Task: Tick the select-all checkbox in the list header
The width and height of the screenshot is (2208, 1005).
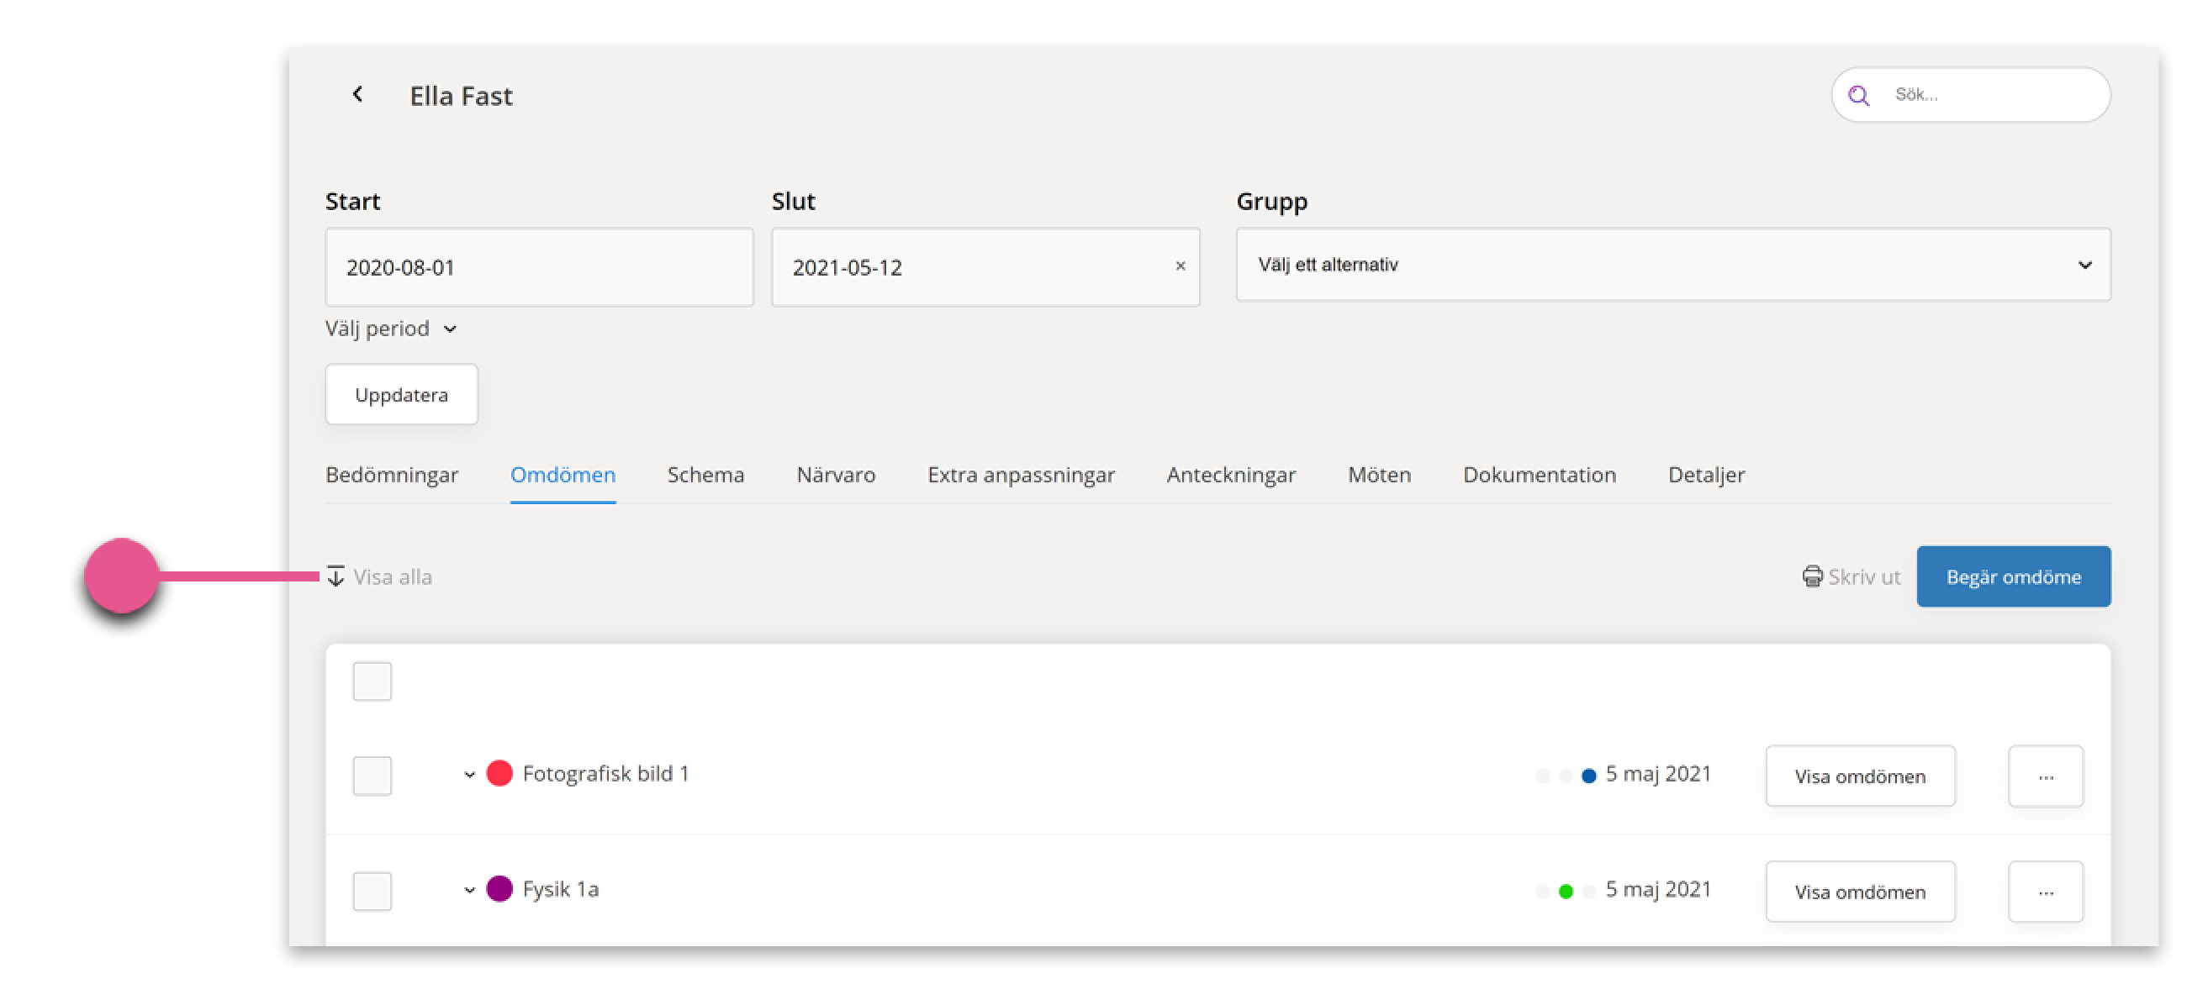Action: (x=372, y=681)
